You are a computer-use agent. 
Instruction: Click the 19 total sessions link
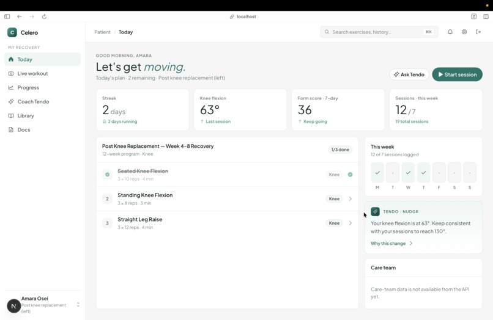(412, 122)
